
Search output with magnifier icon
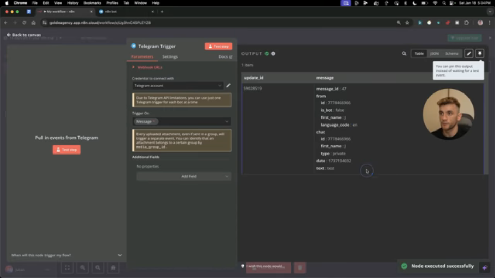coord(404,54)
